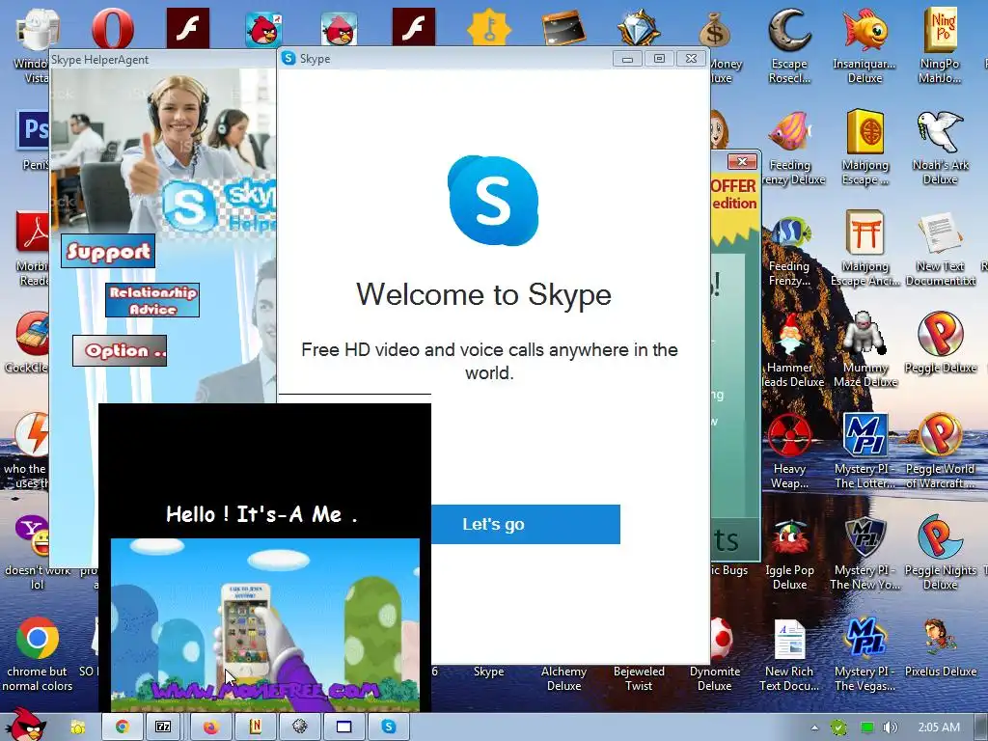Screen dimensions: 988x741
Task: Close the OFFER edition popup window
Action: (742, 161)
